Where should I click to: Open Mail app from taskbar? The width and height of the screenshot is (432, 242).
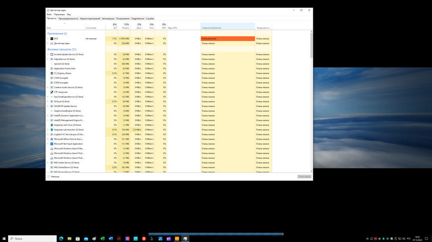coord(86,239)
